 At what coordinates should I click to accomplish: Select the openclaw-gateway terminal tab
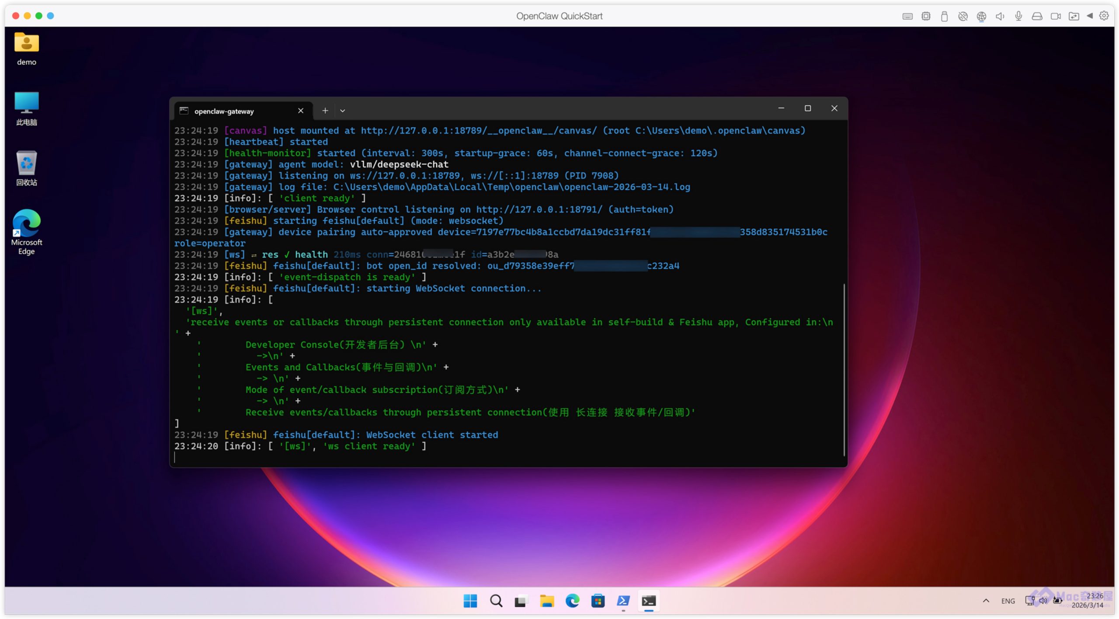click(224, 111)
